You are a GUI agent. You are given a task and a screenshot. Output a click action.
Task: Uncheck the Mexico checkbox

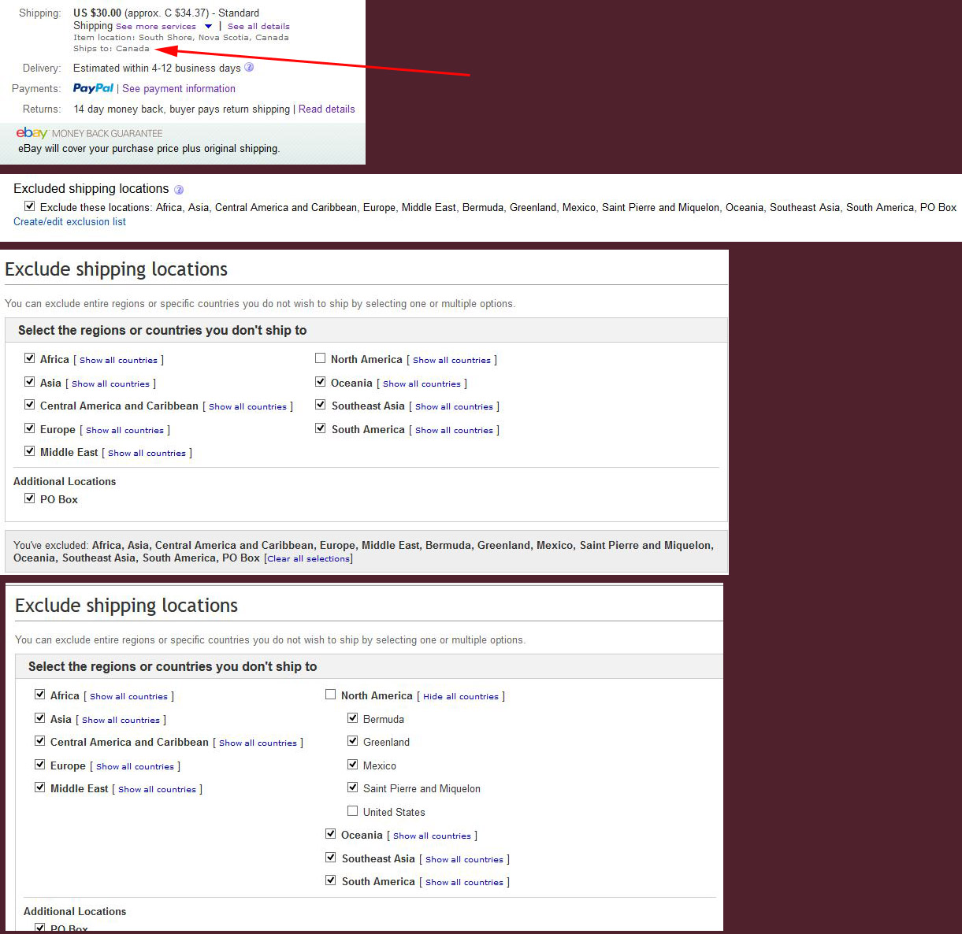pyautogui.click(x=353, y=765)
